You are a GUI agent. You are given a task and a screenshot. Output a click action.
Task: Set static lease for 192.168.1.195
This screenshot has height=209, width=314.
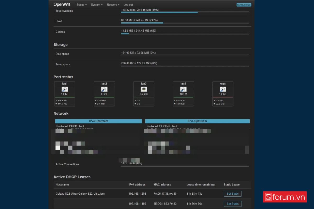[233, 204]
